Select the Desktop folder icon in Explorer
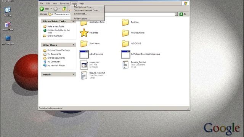This screenshot has width=244, height=137. point(125,22)
